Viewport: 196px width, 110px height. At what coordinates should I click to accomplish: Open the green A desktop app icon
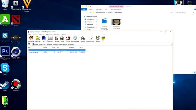pyautogui.click(x=5, y=20)
